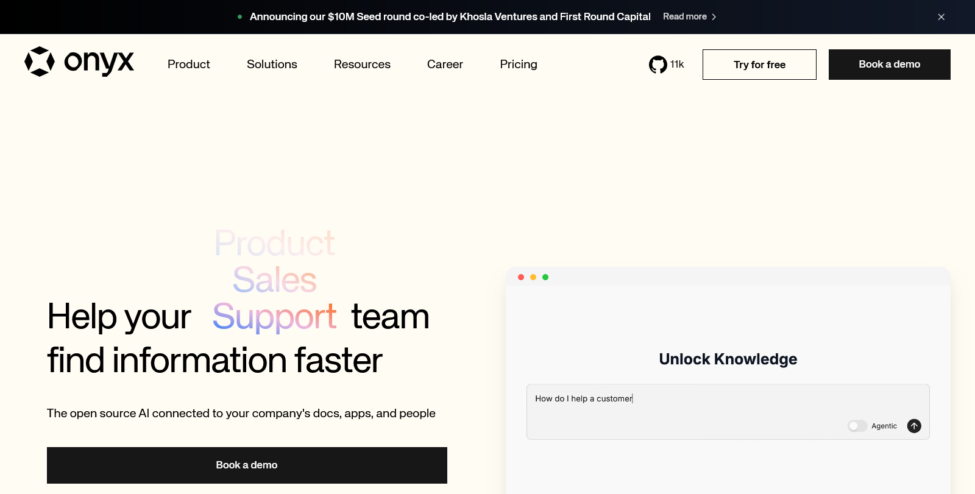Click the $10M Seed round announcement text
This screenshot has height=494, width=975.
pyautogui.click(x=450, y=16)
